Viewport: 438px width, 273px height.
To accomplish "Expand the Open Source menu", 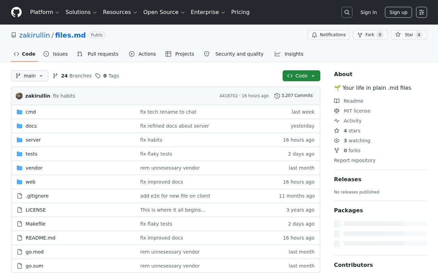I will coord(164,12).
